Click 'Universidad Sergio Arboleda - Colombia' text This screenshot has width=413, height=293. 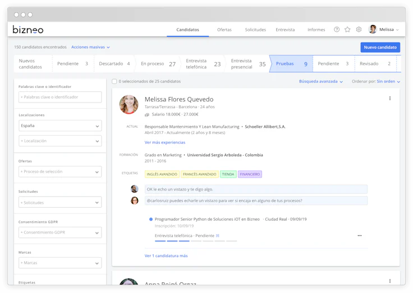click(225, 155)
